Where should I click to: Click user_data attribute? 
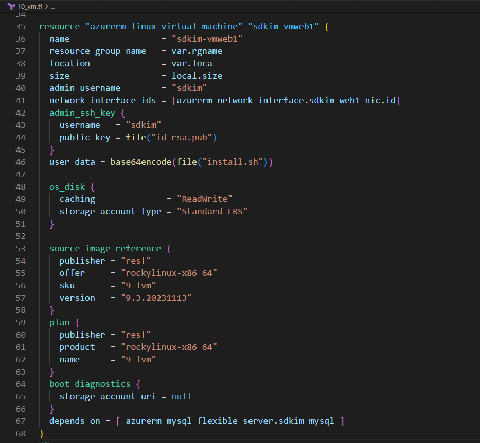72,162
